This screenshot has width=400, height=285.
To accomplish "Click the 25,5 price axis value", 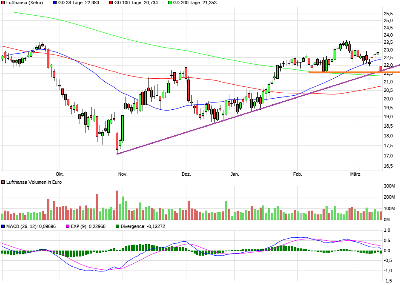I will (x=388, y=14).
